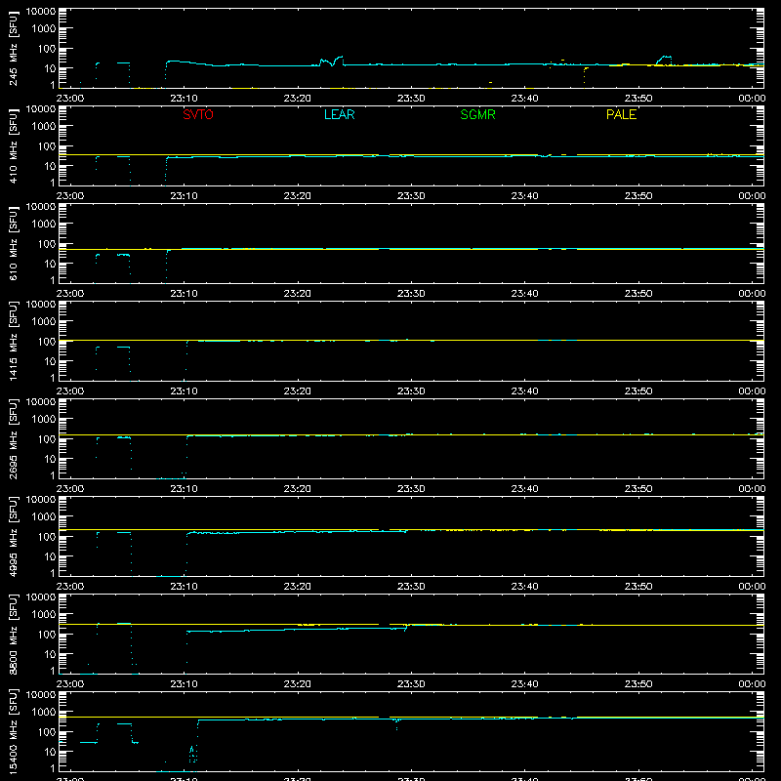Click 23:40 tick below the 410 MHz panel
The image size is (781, 781).
click(524, 196)
